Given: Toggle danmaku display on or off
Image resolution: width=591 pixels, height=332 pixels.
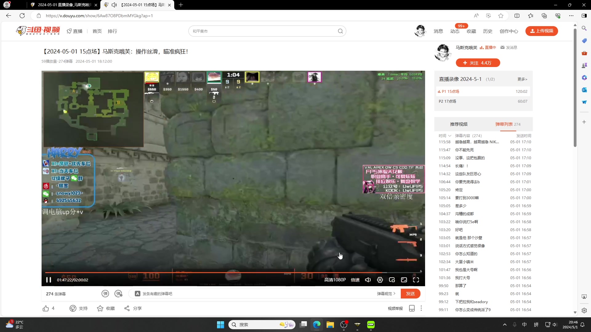Looking at the screenshot, I should pos(105,294).
